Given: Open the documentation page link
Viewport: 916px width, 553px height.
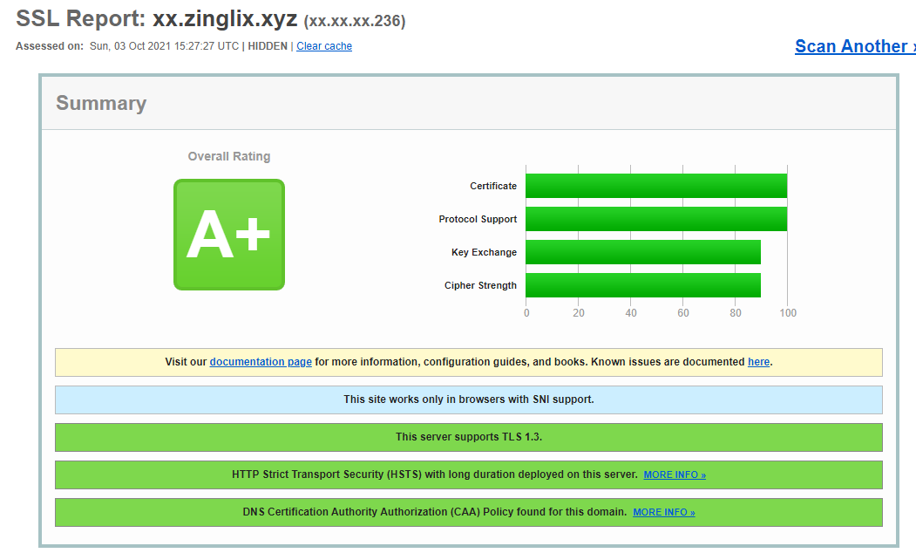Looking at the screenshot, I should [261, 362].
